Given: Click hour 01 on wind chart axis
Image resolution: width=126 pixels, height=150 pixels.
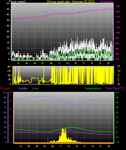Looking at the screenshot, I should click(18, 63).
